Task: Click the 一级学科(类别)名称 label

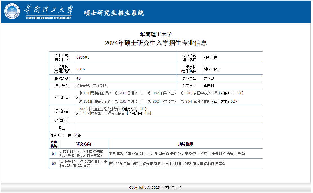Action: (189, 69)
